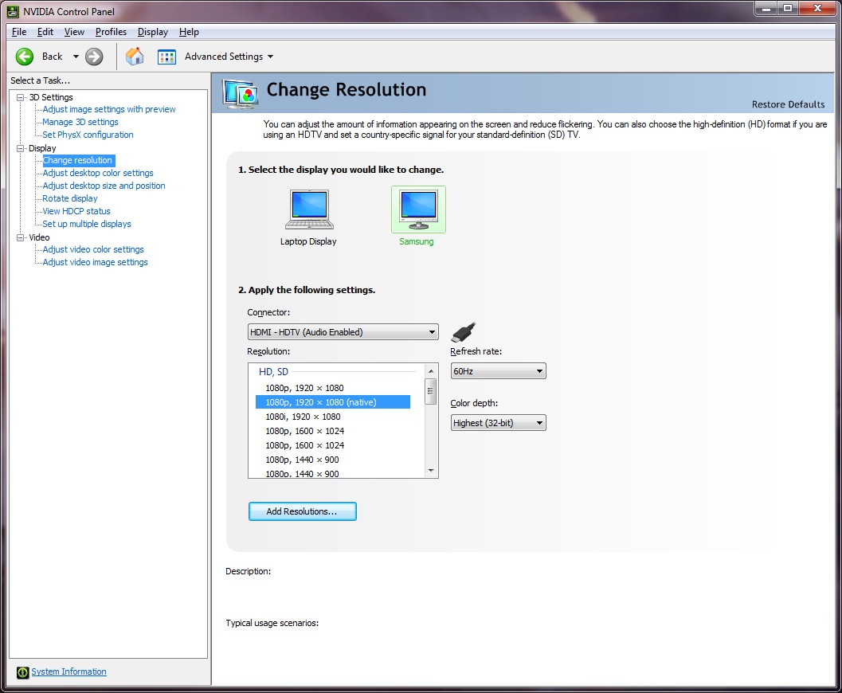Go to the Home page icon

click(135, 57)
